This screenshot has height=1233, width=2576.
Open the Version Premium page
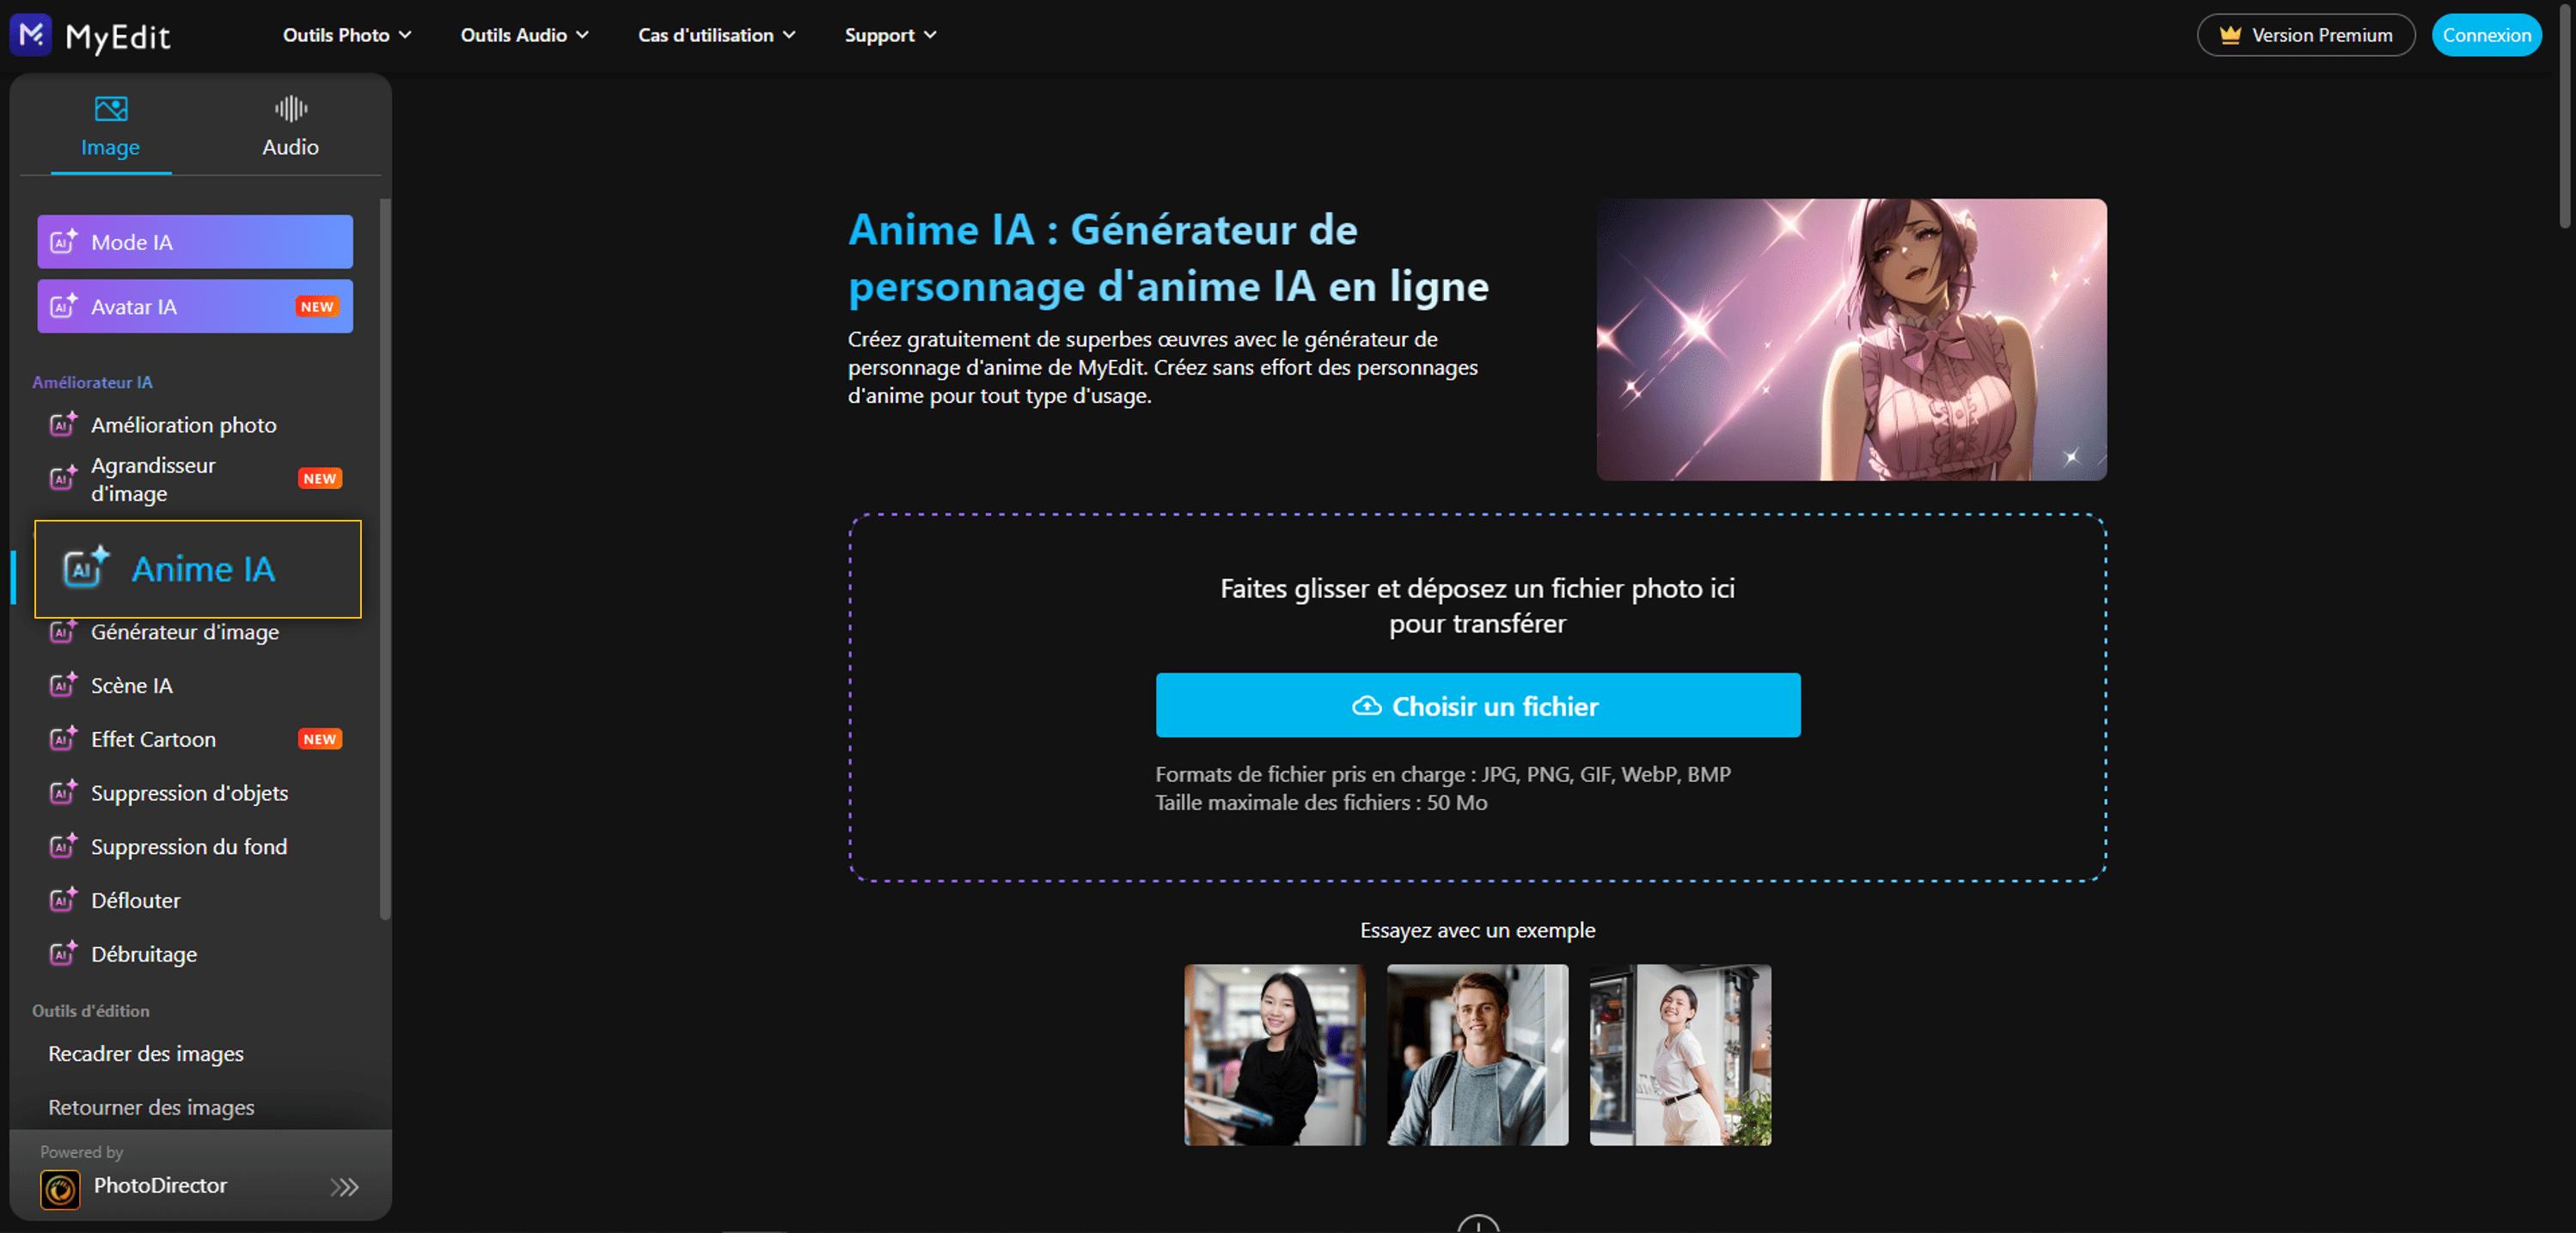point(2305,35)
